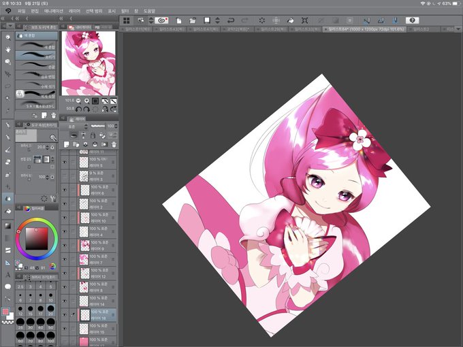Select the Zoom magnifier tool
This screenshot has height=347, width=463.
click(8, 37)
